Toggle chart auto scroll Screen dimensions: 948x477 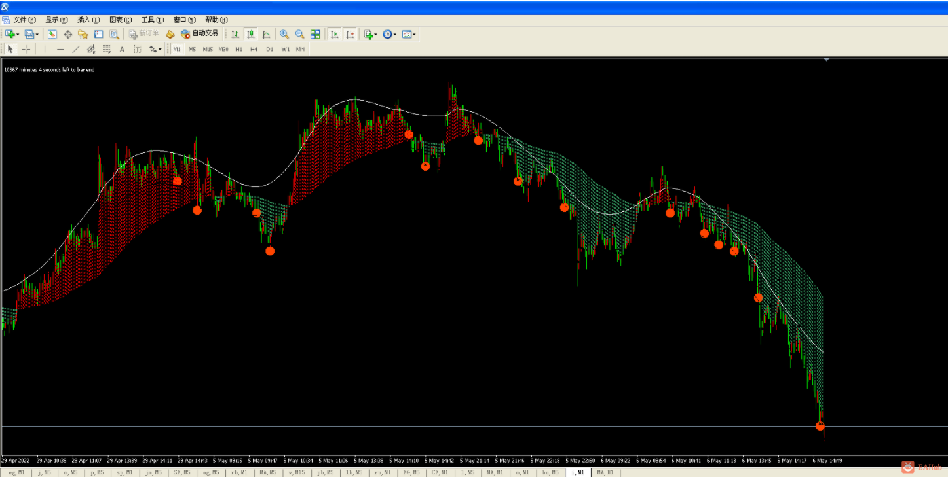tap(334, 34)
